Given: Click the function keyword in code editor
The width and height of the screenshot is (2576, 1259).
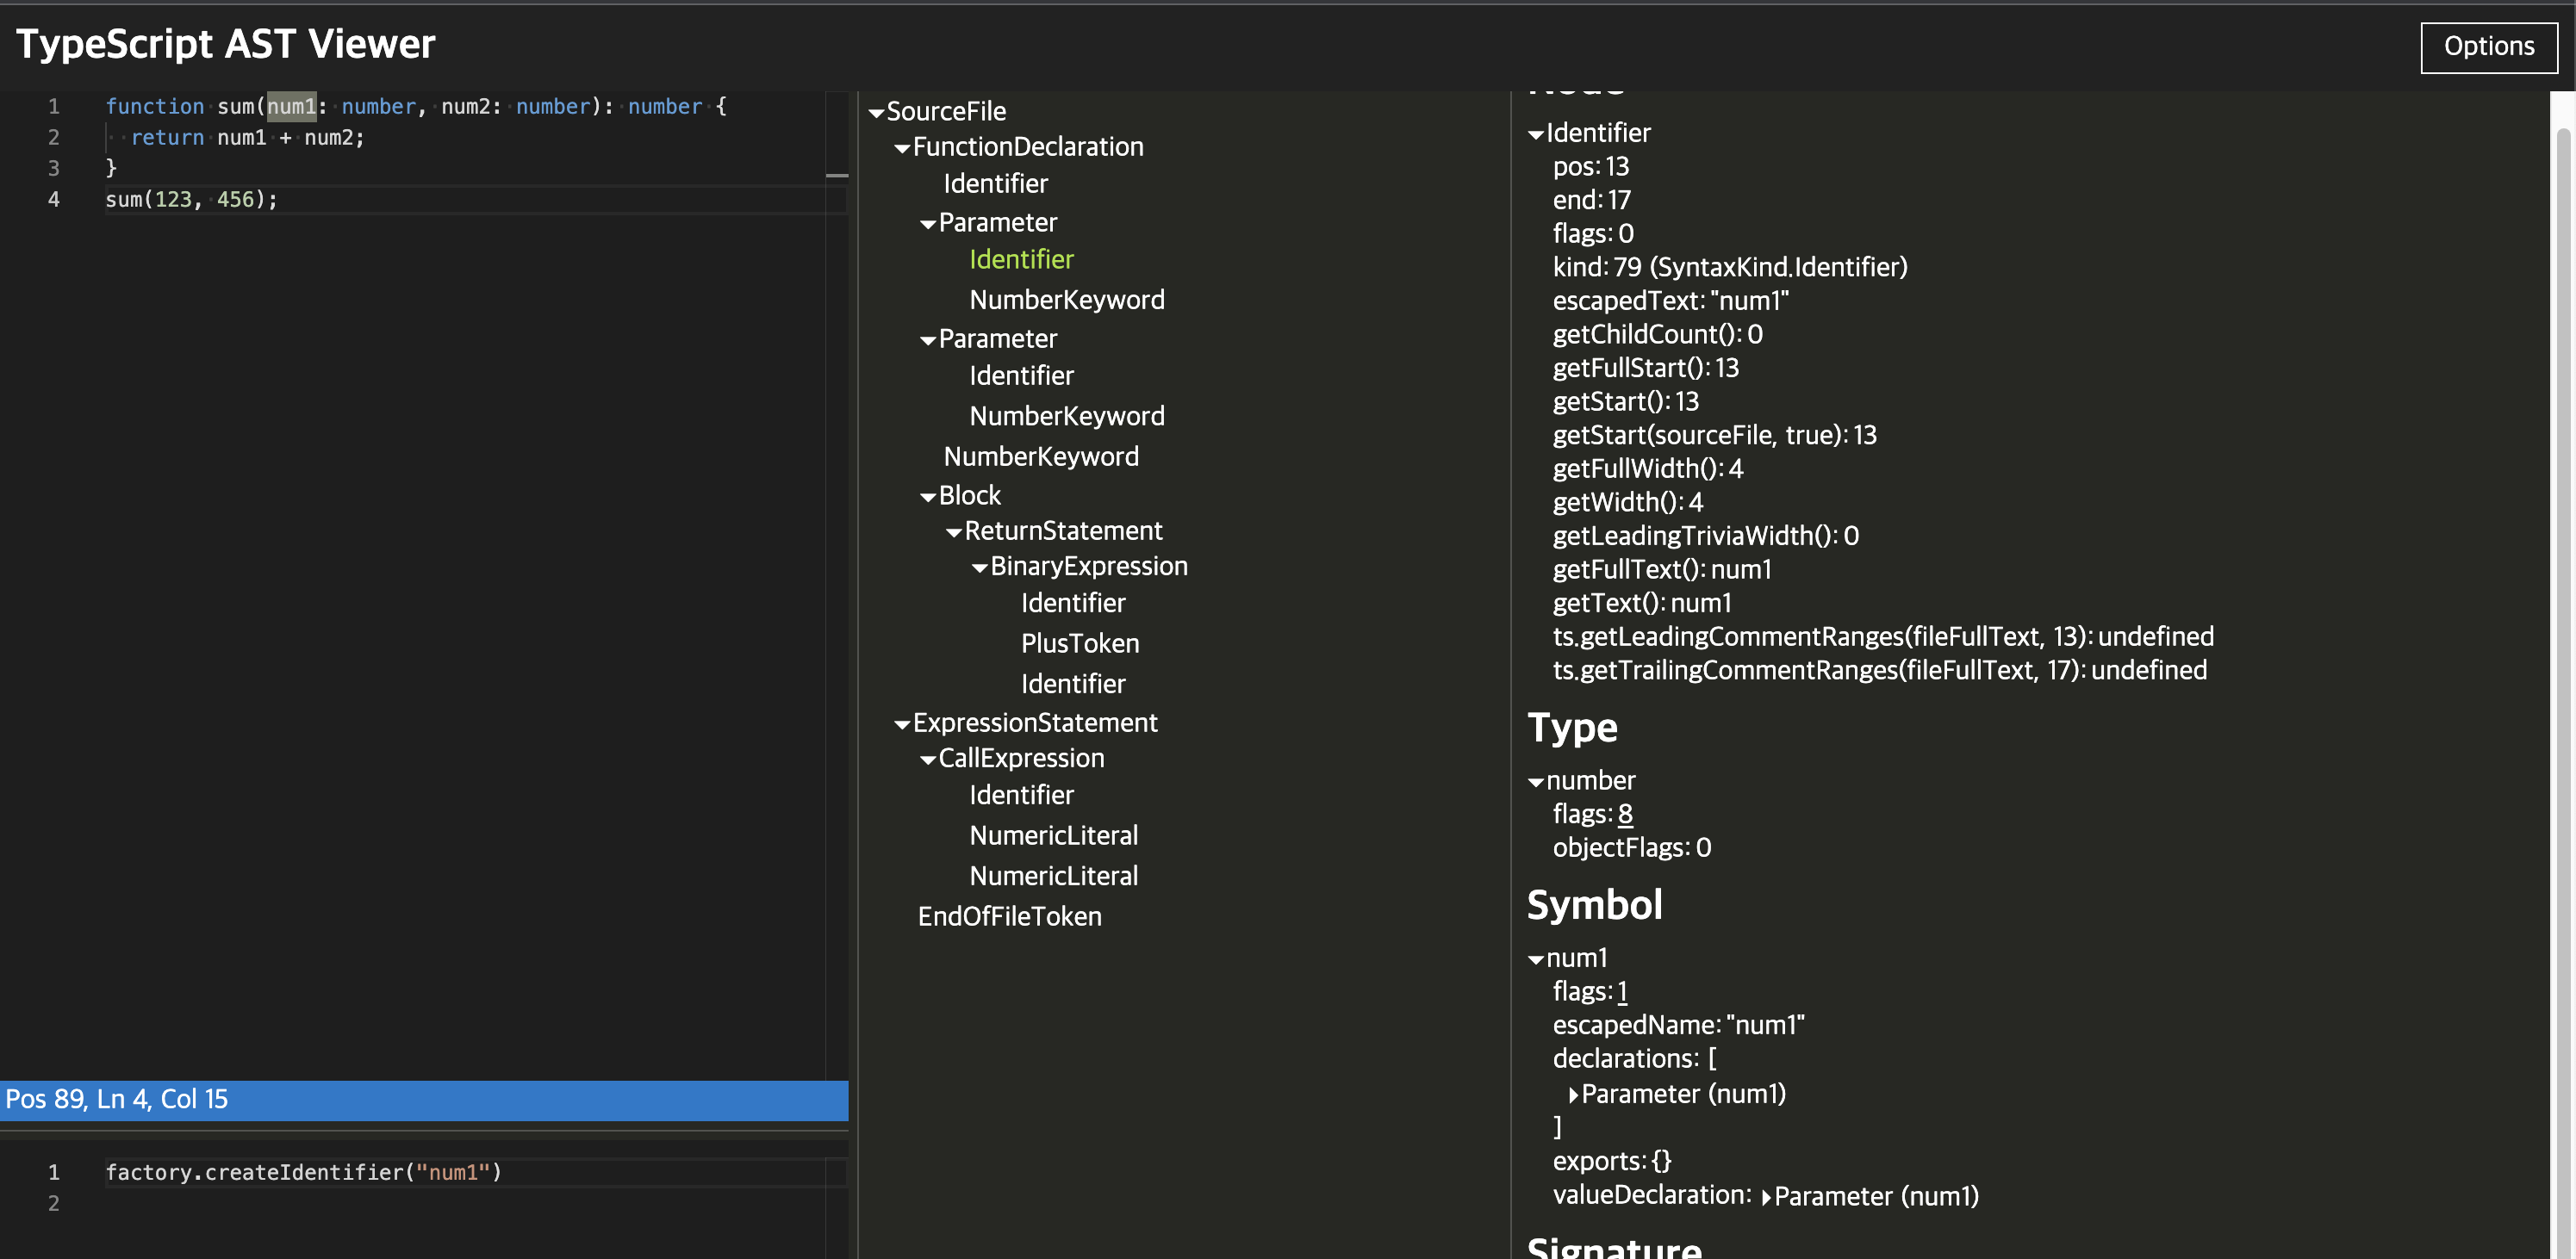Looking at the screenshot, I should [154, 106].
